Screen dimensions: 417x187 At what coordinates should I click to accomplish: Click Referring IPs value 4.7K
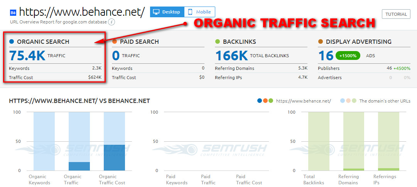click(x=303, y=77)
